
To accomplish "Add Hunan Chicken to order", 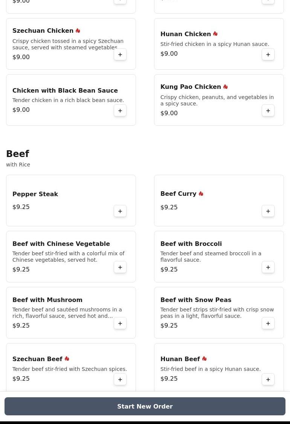I will coord(268,55).
